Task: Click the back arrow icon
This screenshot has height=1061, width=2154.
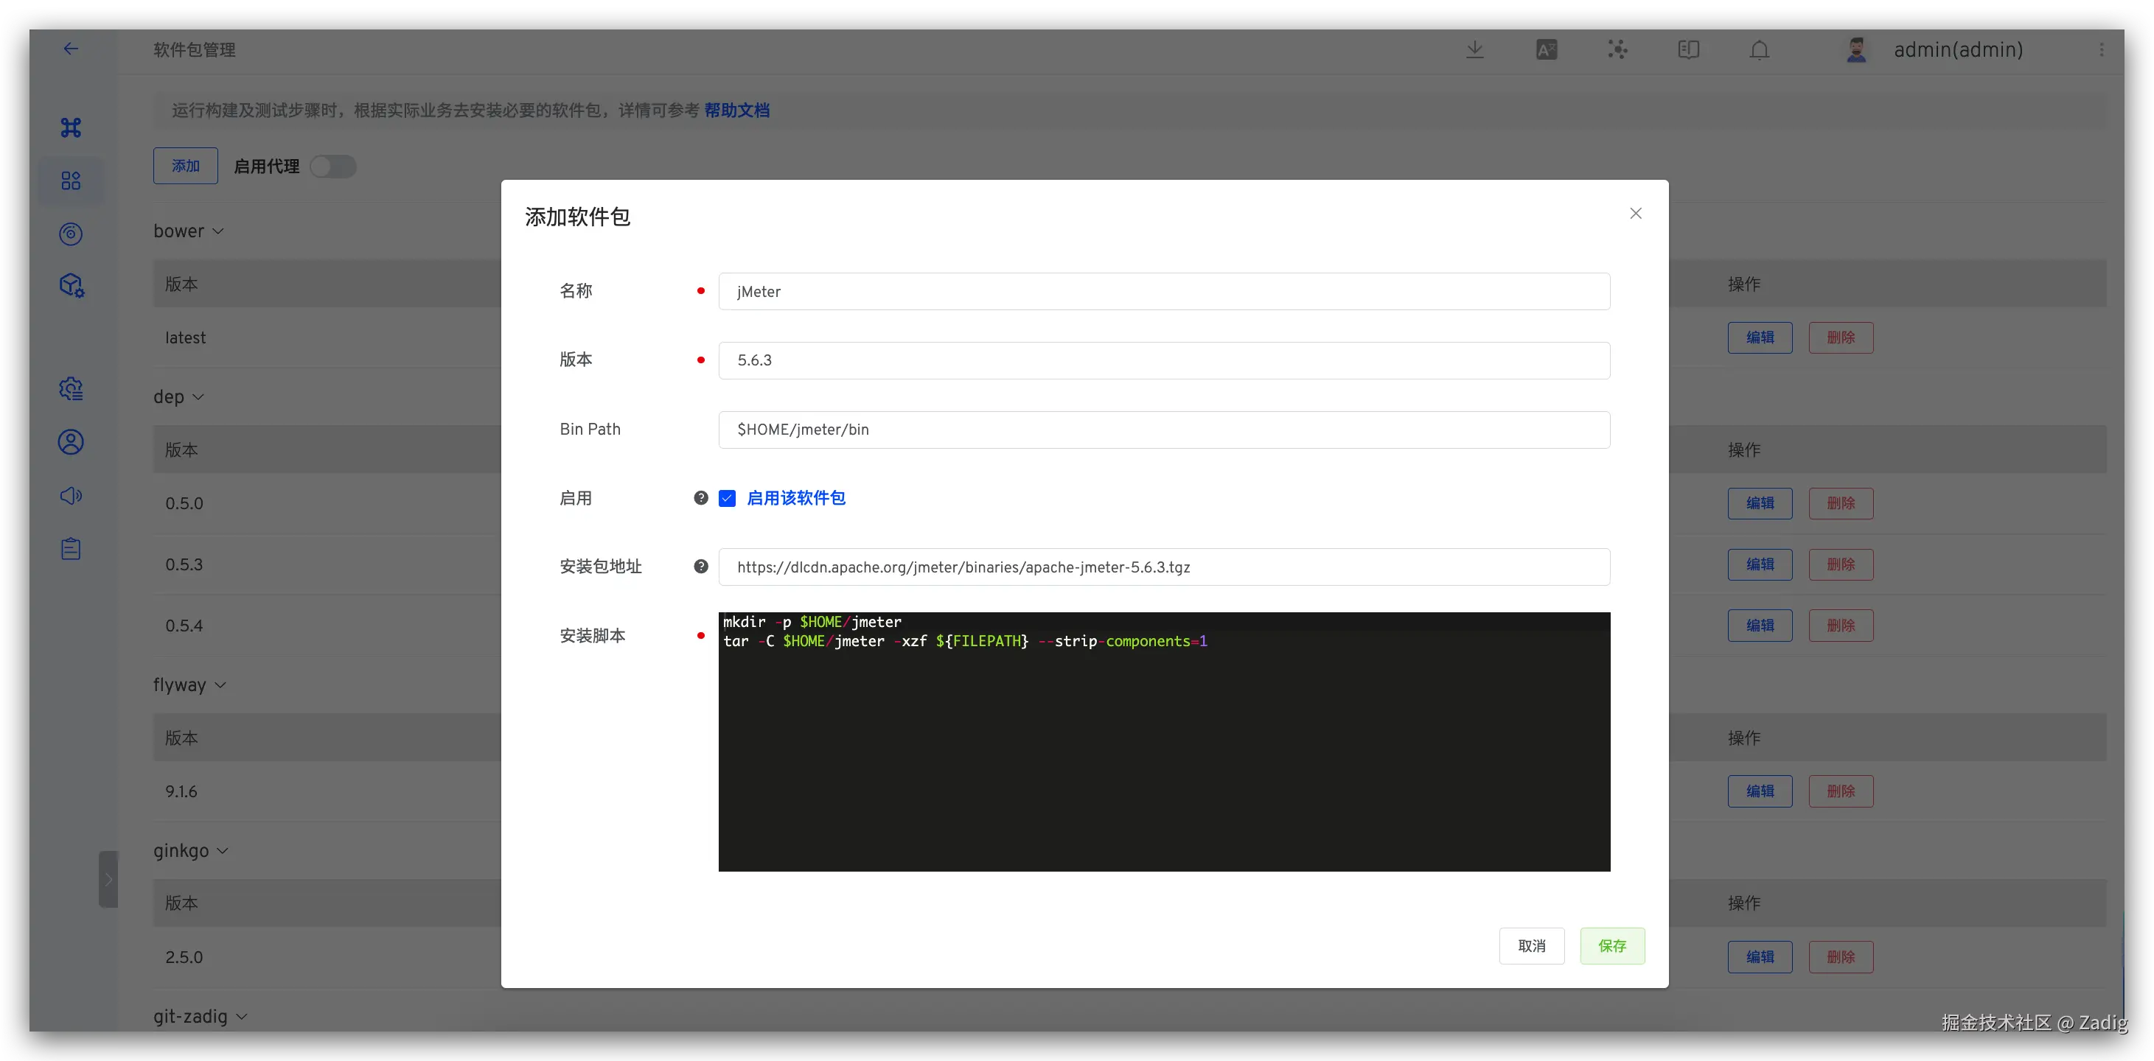Action: click(71, 49)
